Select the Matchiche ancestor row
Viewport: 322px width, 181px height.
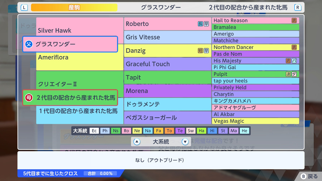point(255,40)
